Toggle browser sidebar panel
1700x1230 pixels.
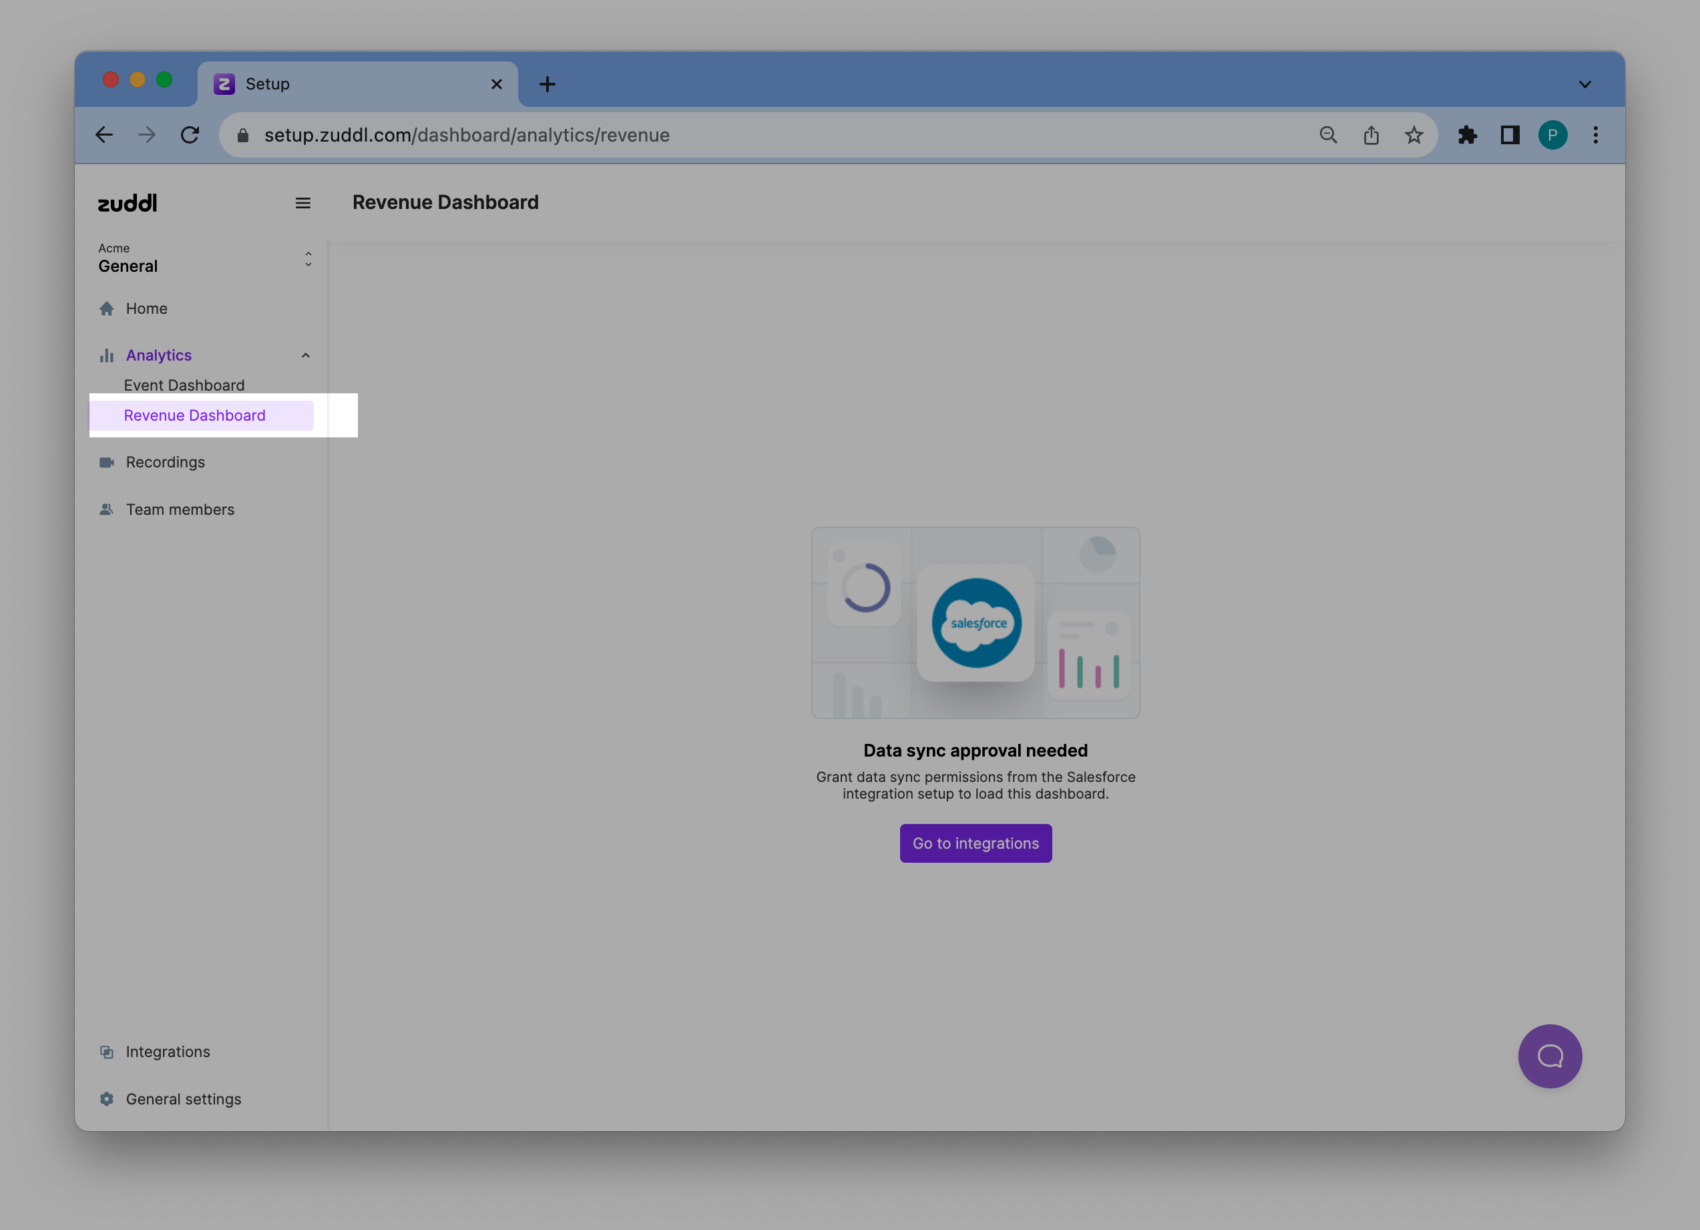(1510, 134)
